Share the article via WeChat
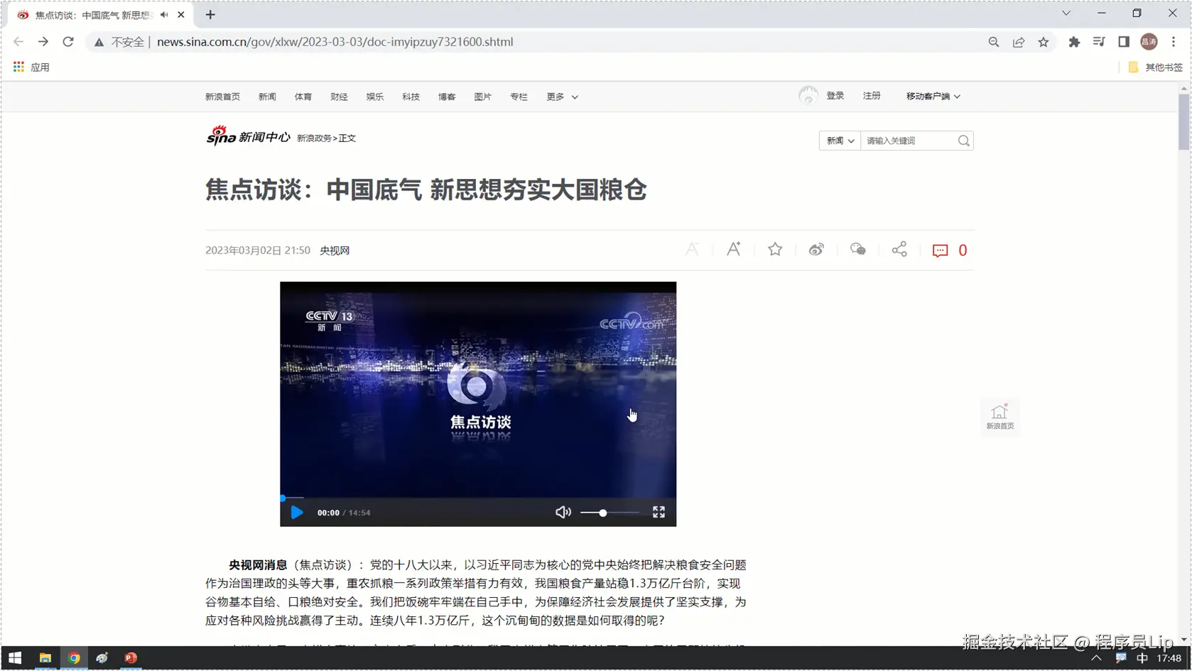This screenshot has height=671, width=1192. pyautogui.click(x=857, y=249)
